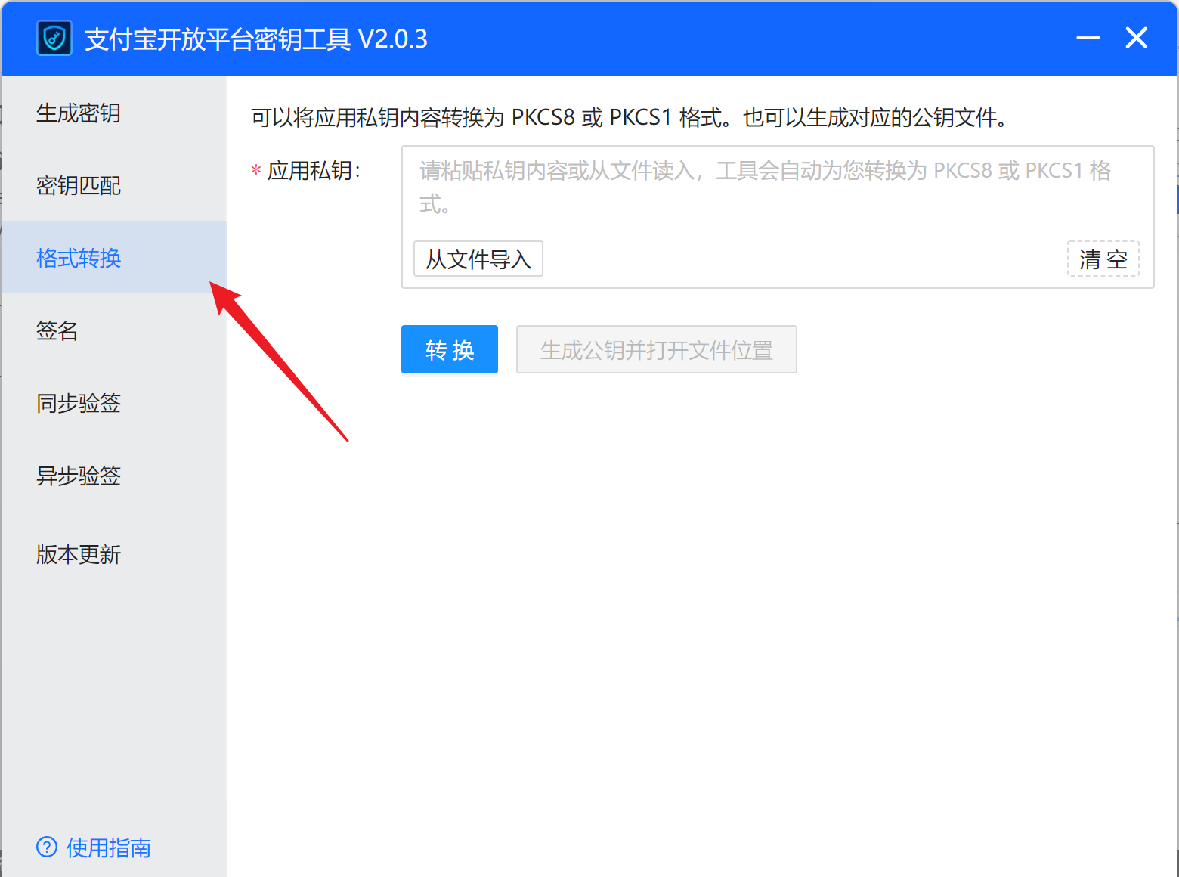Viewport: 1179px width, 877px height.
Task: Click the title 支付宝开放平台密钥工具 V2.0.3
Action: click(256, 39)
